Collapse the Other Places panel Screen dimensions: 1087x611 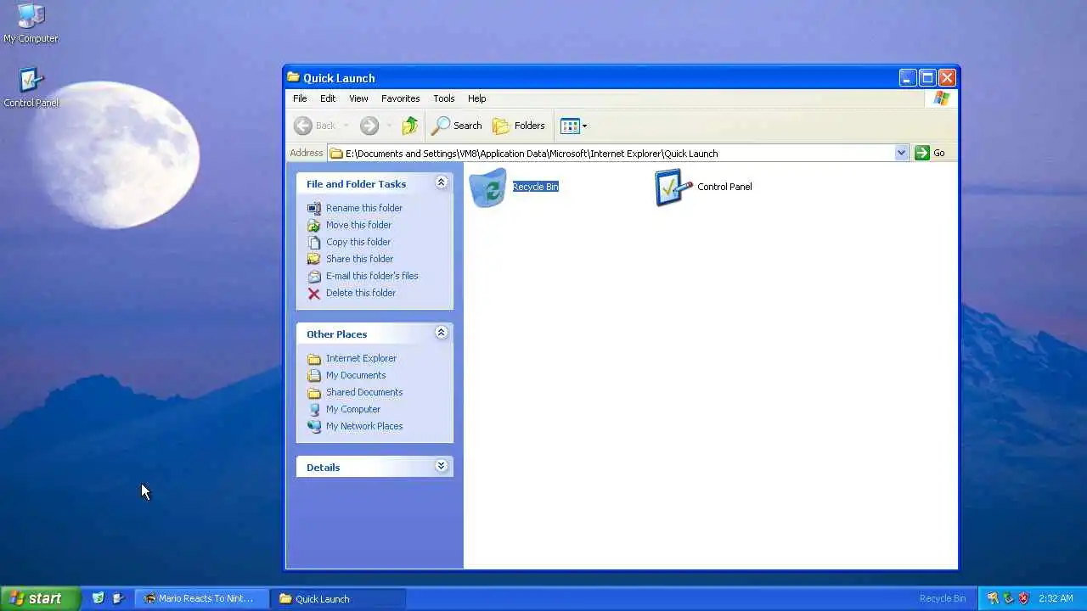coord(441,333)
